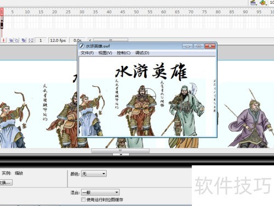274x206 pixels.
Task: Collapse the panel with the bottom arrow
Action: tap(121, 154)
